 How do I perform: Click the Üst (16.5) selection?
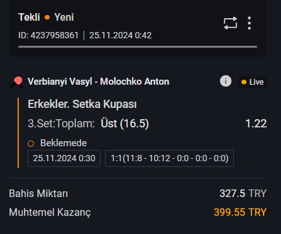tap(124, 124)
